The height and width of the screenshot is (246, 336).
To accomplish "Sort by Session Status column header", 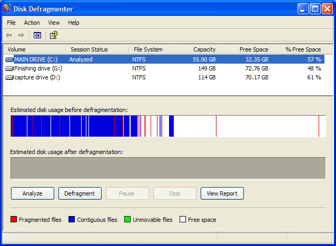I will pyautogui.click(x=97, y=49).
